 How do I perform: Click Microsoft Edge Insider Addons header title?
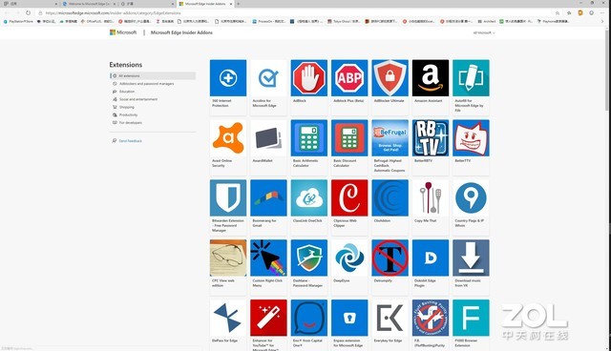point(181,32)
